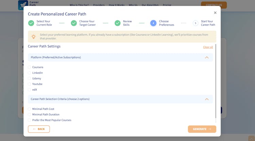Close the Create Personalized Career Path dialog

pos(215,13)
